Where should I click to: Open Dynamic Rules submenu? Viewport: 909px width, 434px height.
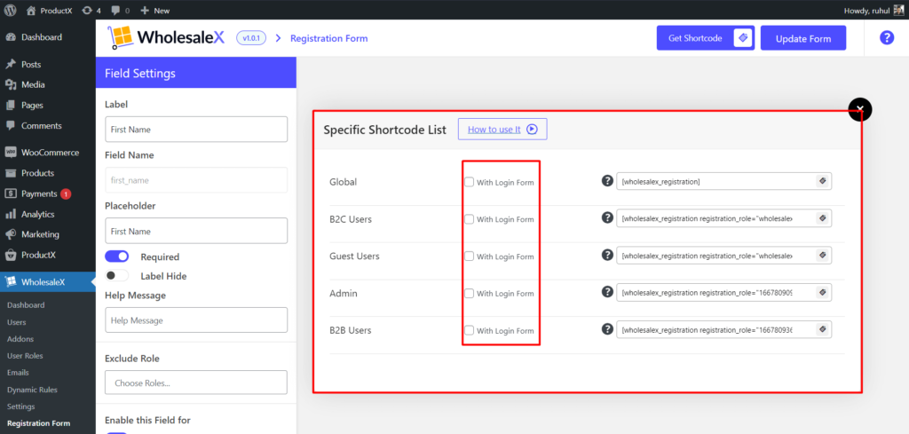pyautogui.click(x=32, y=390)
